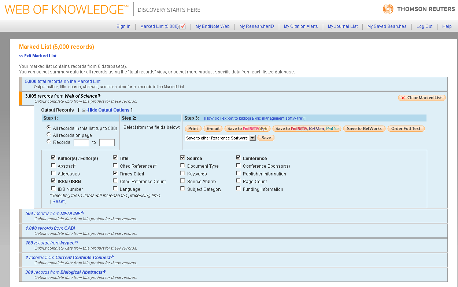The height and width of the screenshot is (287, 458).
Task: Select All records in this list radio
Action: coord(48,127)
